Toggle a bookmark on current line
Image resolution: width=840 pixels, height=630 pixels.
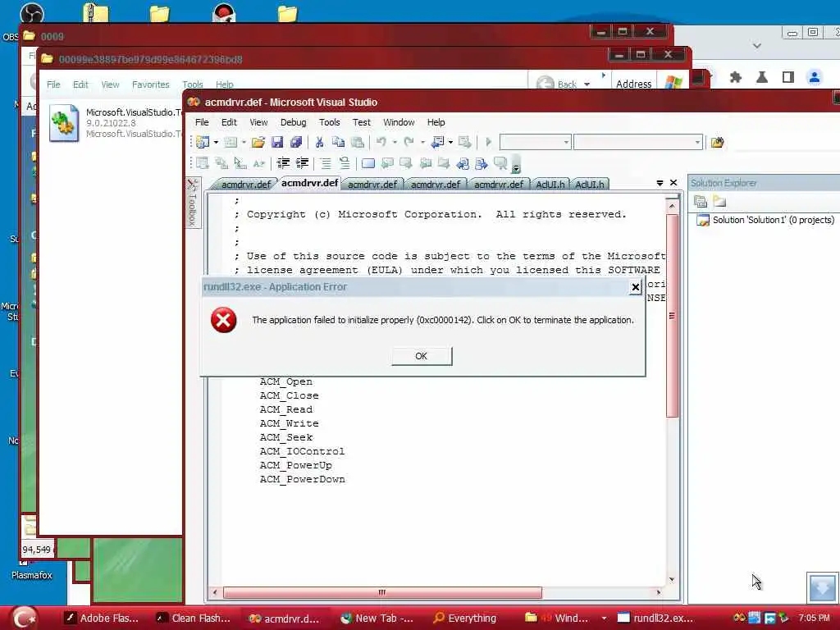[368, 163]
